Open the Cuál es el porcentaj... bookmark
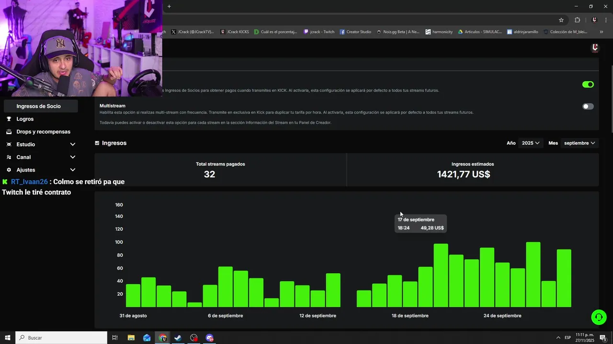Image resolution: width=613 pixels, height=344 pixels. point(276,32)
